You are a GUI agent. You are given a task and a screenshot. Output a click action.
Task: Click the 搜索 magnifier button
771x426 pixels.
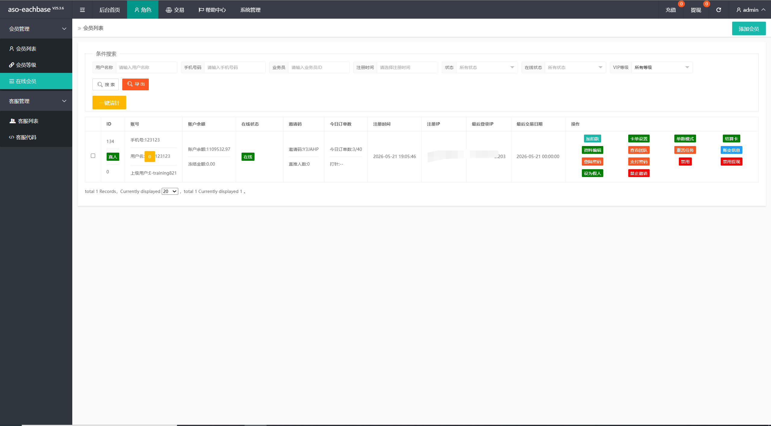pyautogui.click(x=106, y=85)
